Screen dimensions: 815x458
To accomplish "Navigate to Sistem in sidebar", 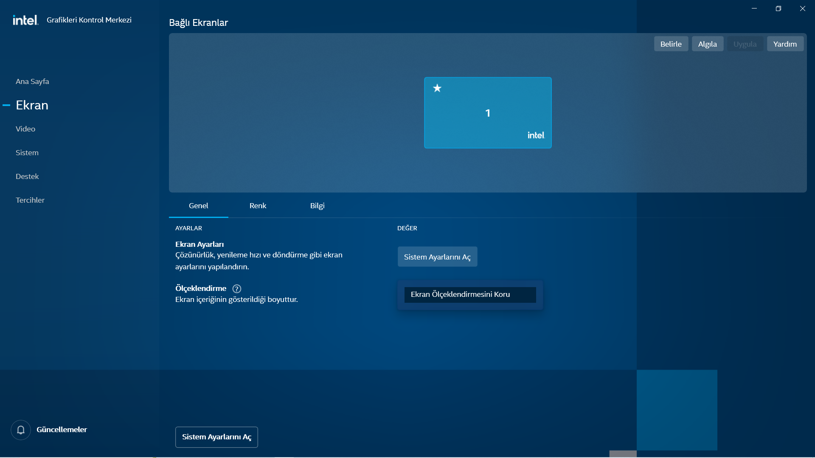I will pos(27,153).
